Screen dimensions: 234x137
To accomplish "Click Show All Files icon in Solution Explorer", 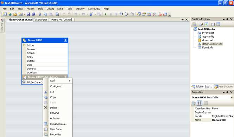I will click(201, 24).
